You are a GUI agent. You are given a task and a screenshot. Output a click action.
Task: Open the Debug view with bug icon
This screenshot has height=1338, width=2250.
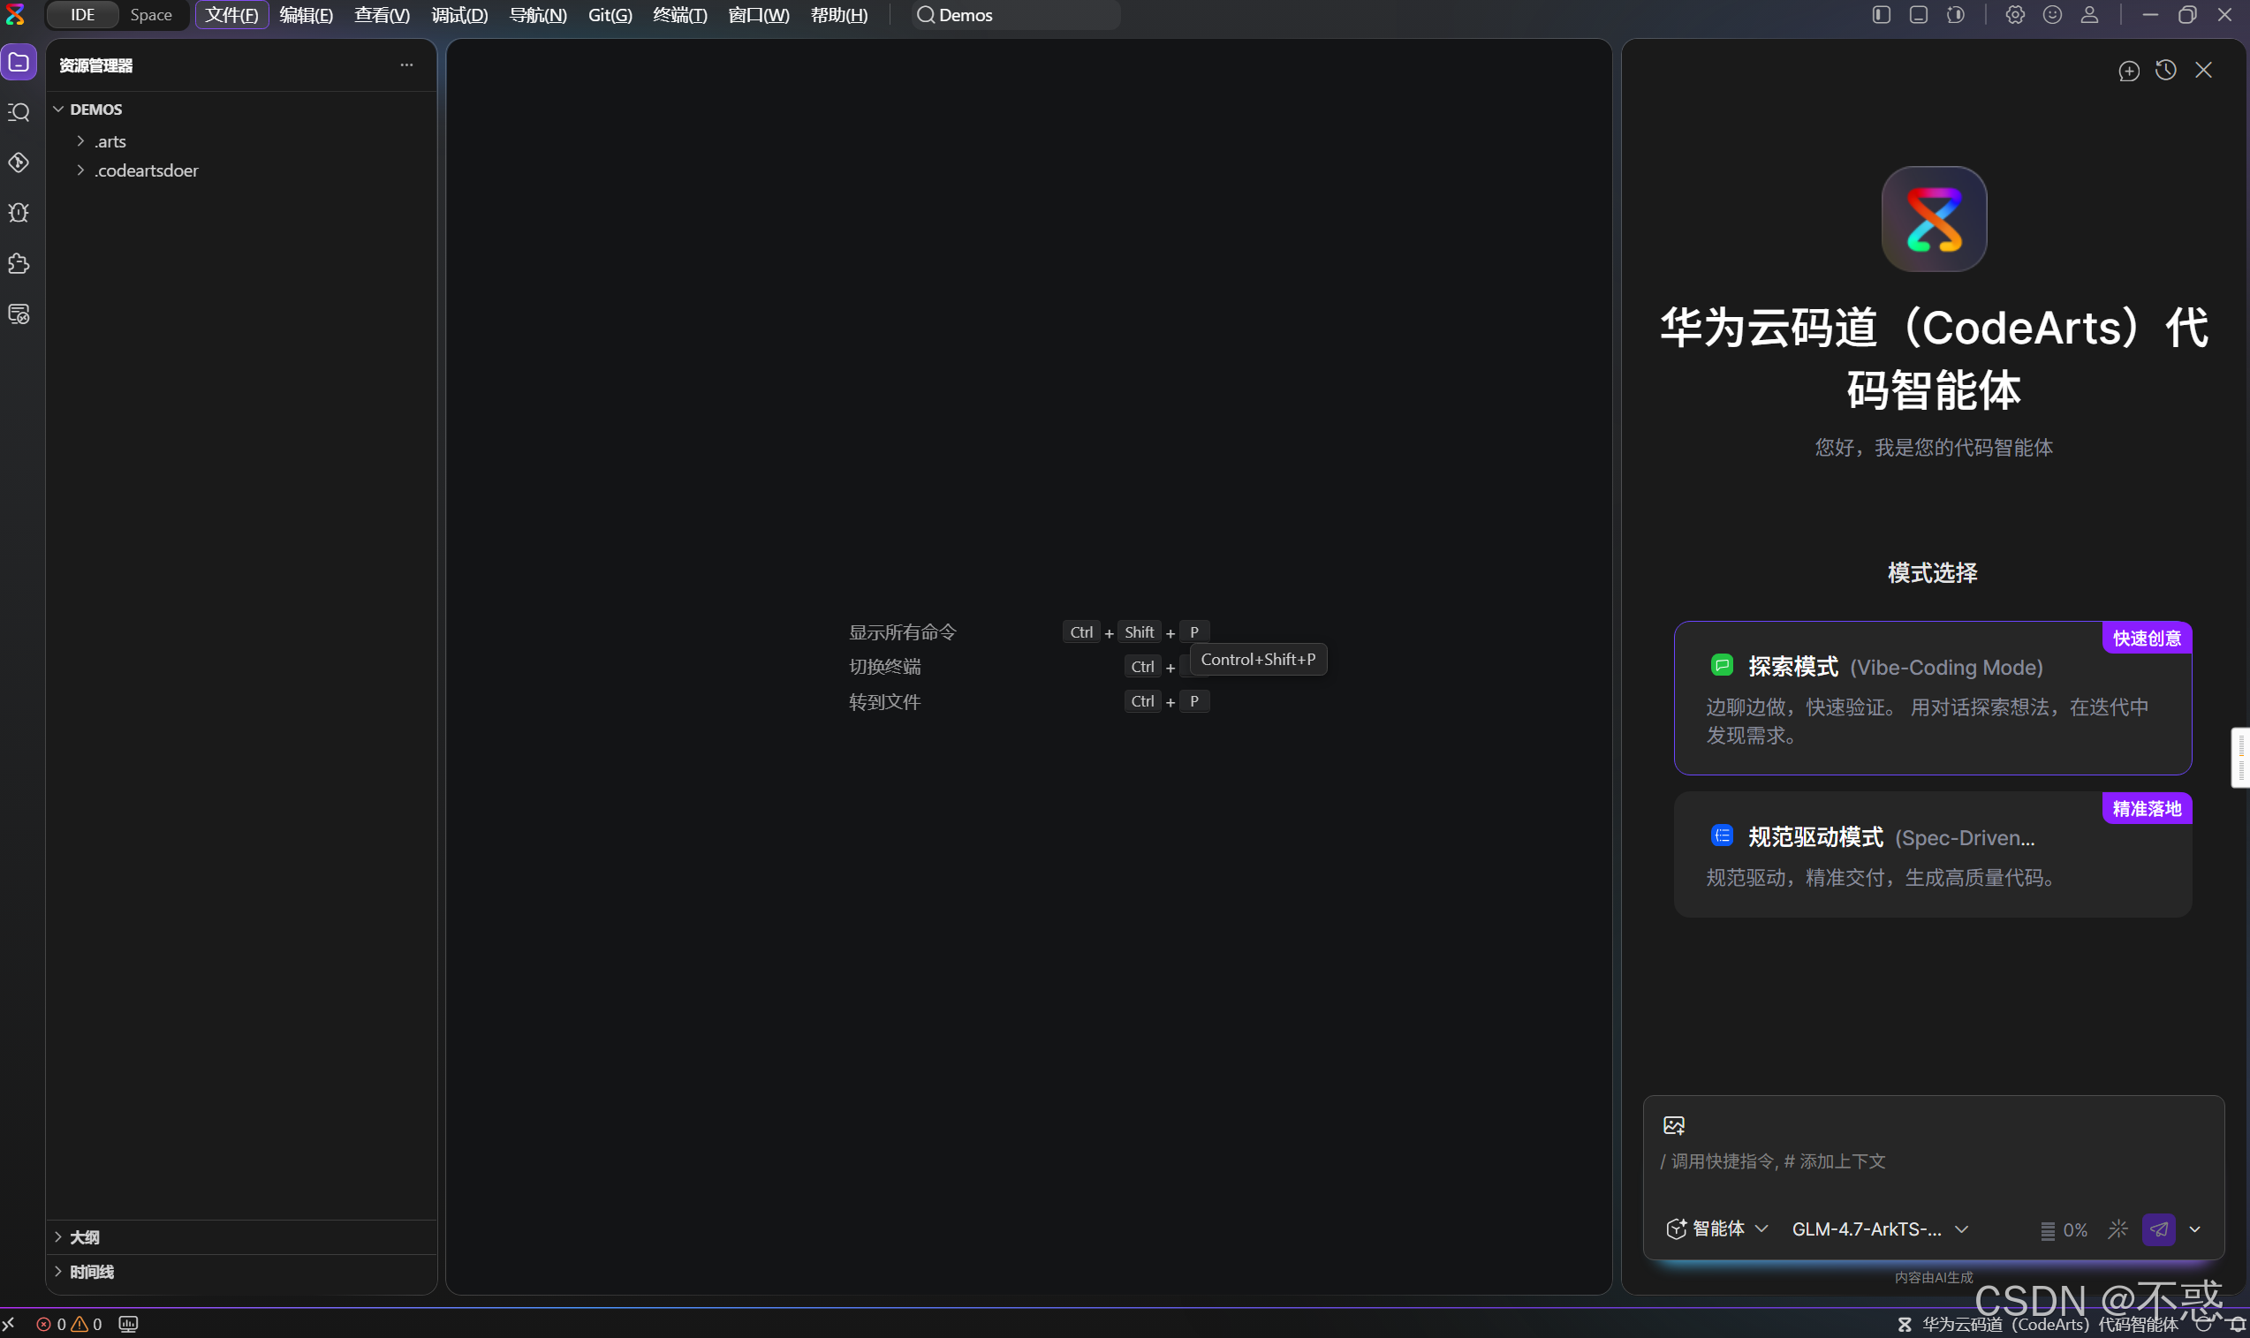[x=19, y=213]
